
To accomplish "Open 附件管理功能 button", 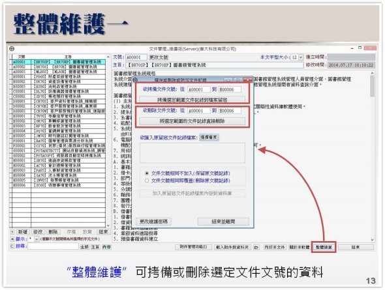I will tap(193, 247).
